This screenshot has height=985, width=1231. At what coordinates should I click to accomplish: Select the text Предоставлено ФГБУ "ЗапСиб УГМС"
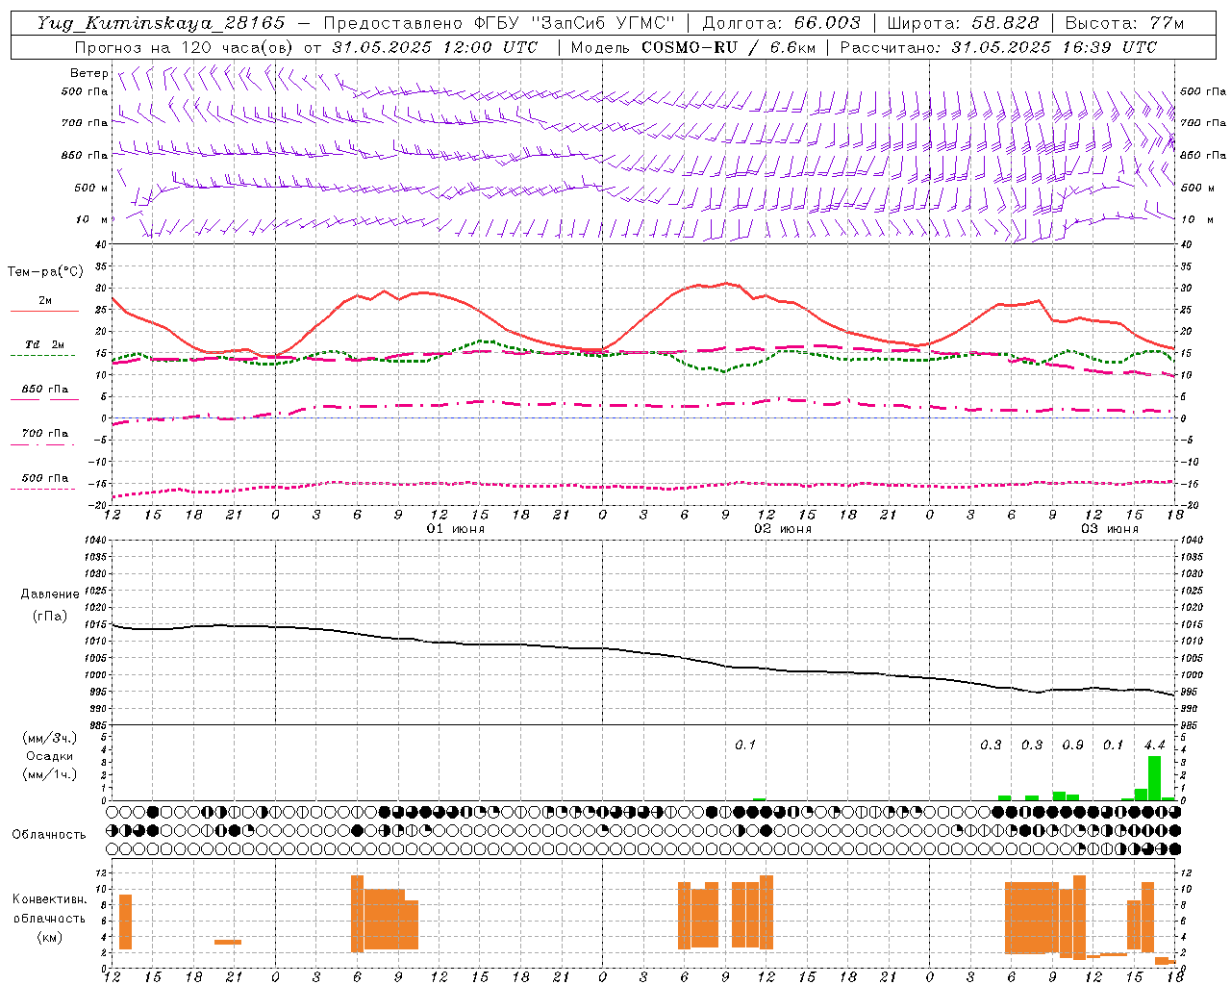pyautogui.click(x=499, y=23)
